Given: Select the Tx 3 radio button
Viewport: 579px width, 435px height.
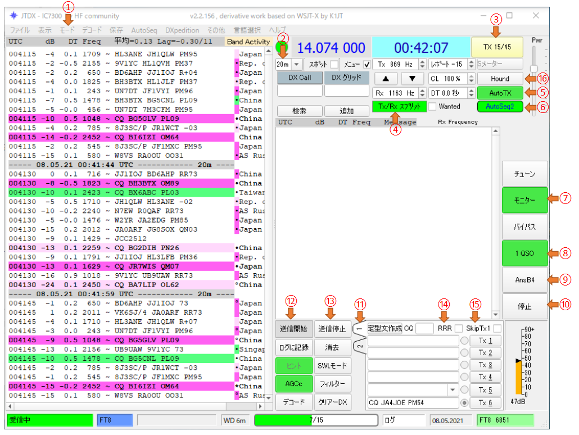Looking at the screenshot, I should pos(464,365).
